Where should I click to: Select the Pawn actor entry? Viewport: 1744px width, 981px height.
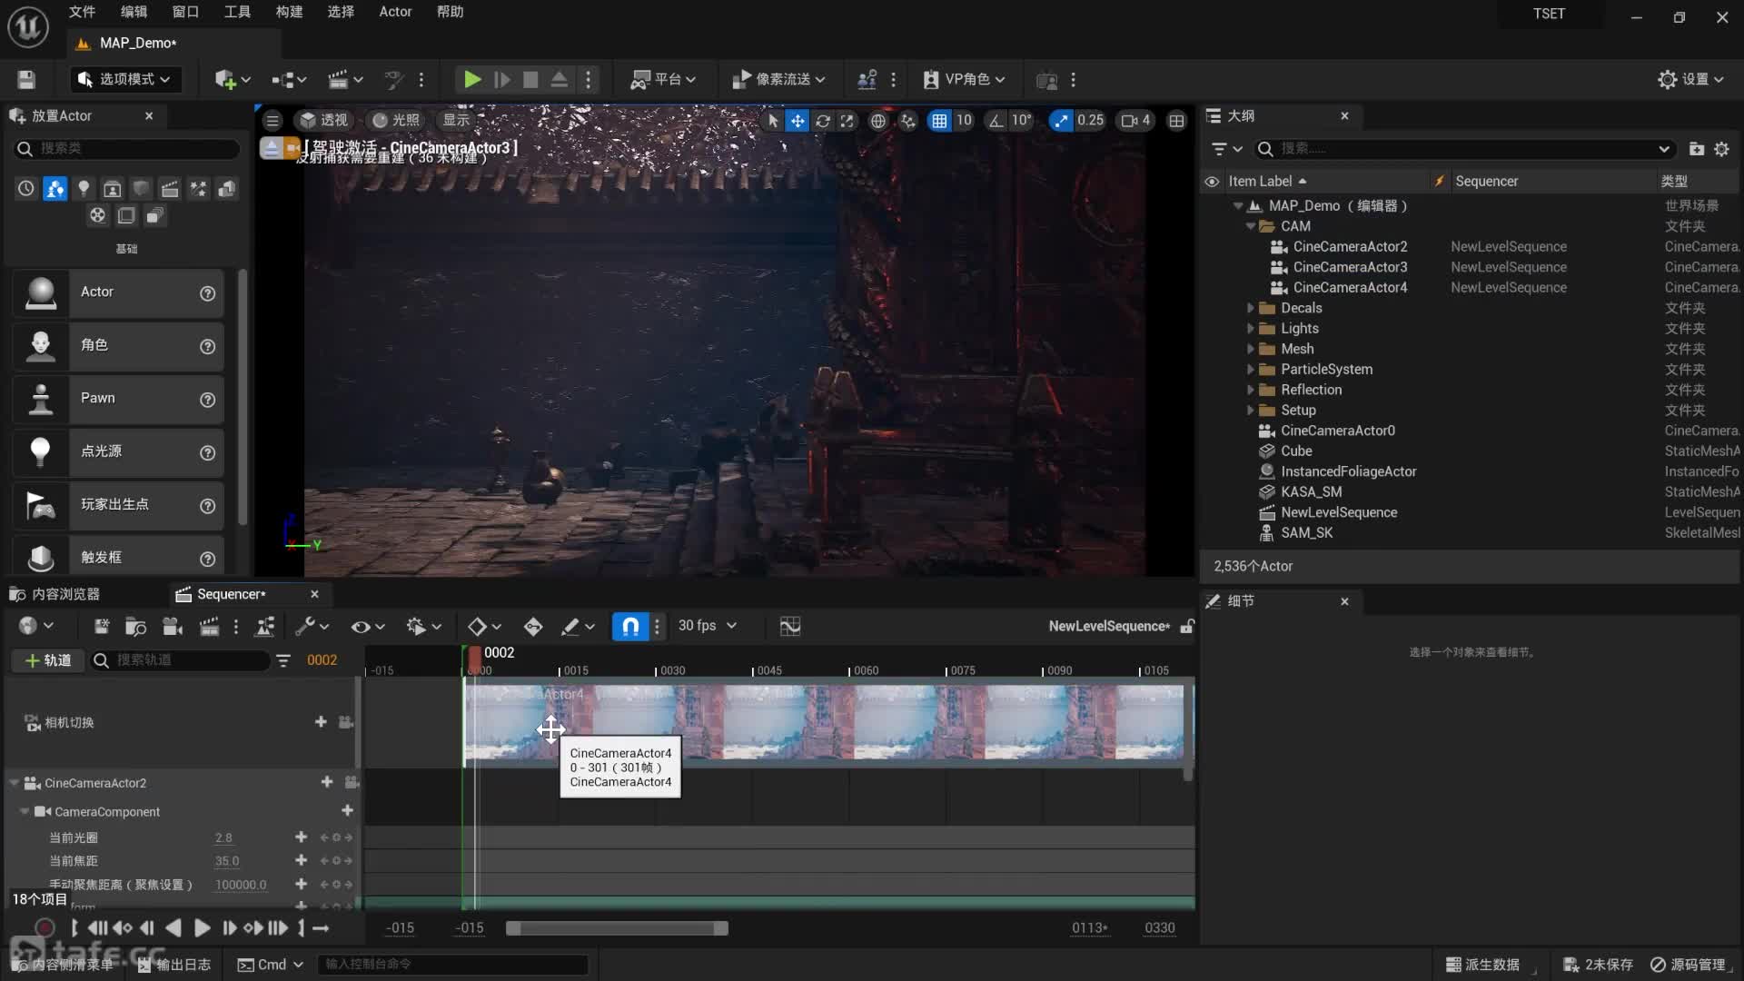pyautogui.click(x=118, y=399)
